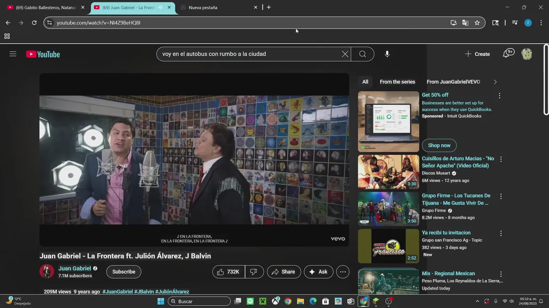The width and height of the screenshot is (549, 308).
Task: Open a new browser tab
Action: (x=268, y=7)
